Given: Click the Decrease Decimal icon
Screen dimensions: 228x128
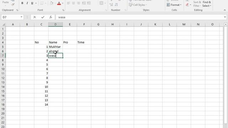Looking at the screenshot, I should [116, 5].
